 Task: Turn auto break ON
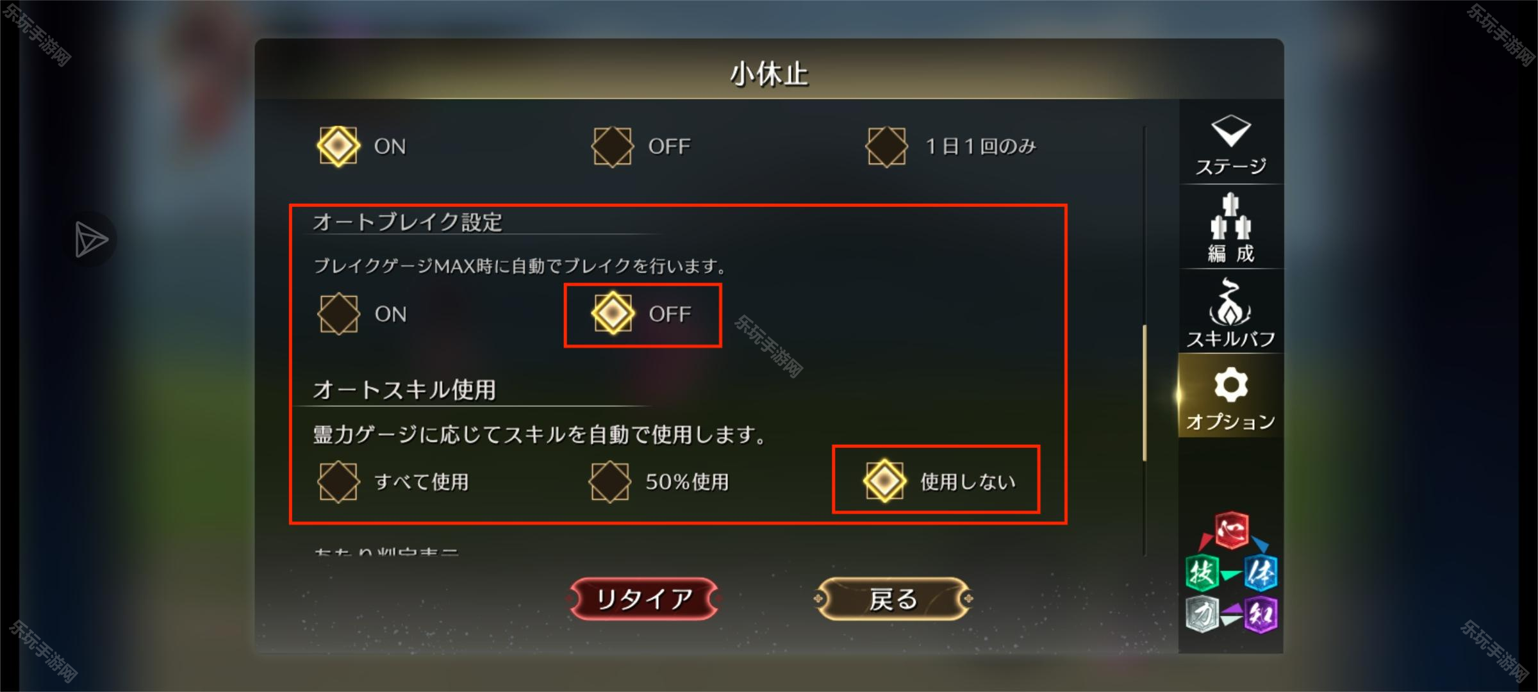(x=363, y=314)
